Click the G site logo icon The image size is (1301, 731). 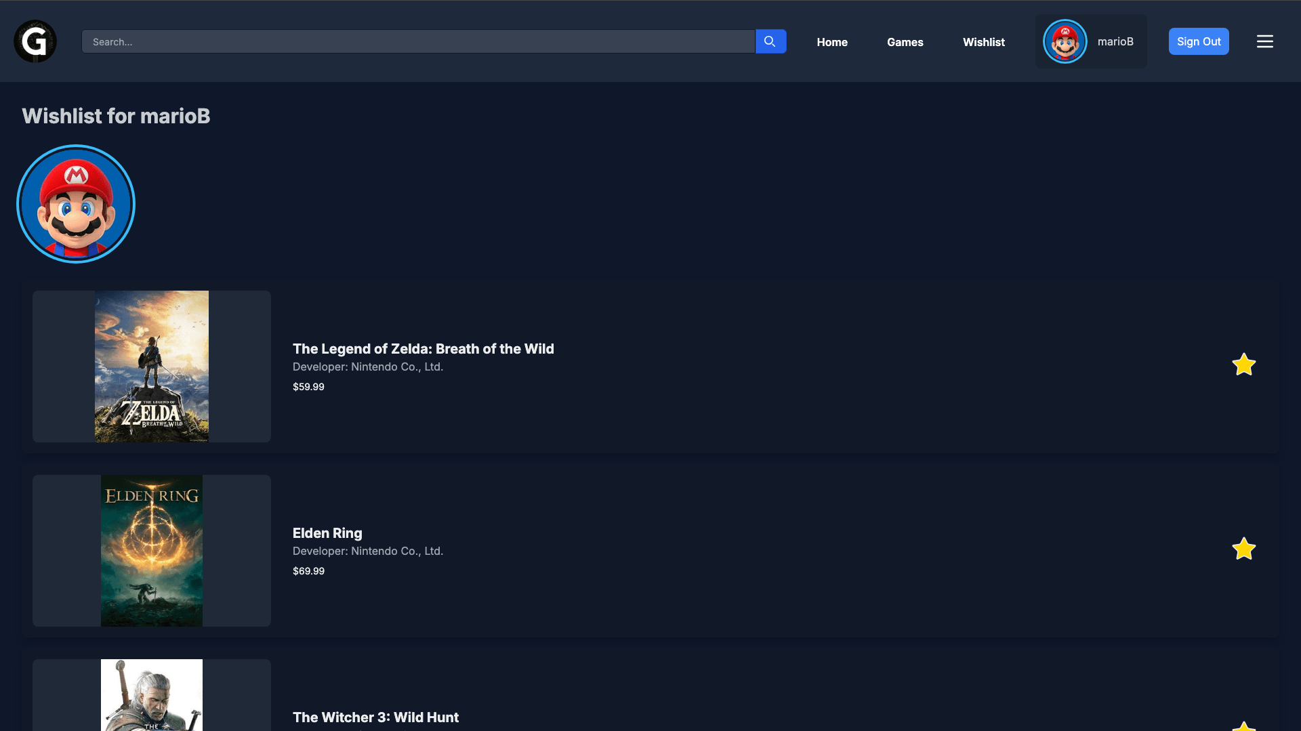click(35, 41)
